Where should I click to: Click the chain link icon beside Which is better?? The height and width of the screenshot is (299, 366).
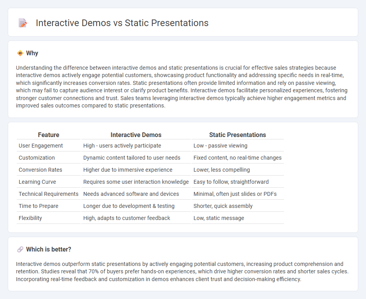coord(20,250)
